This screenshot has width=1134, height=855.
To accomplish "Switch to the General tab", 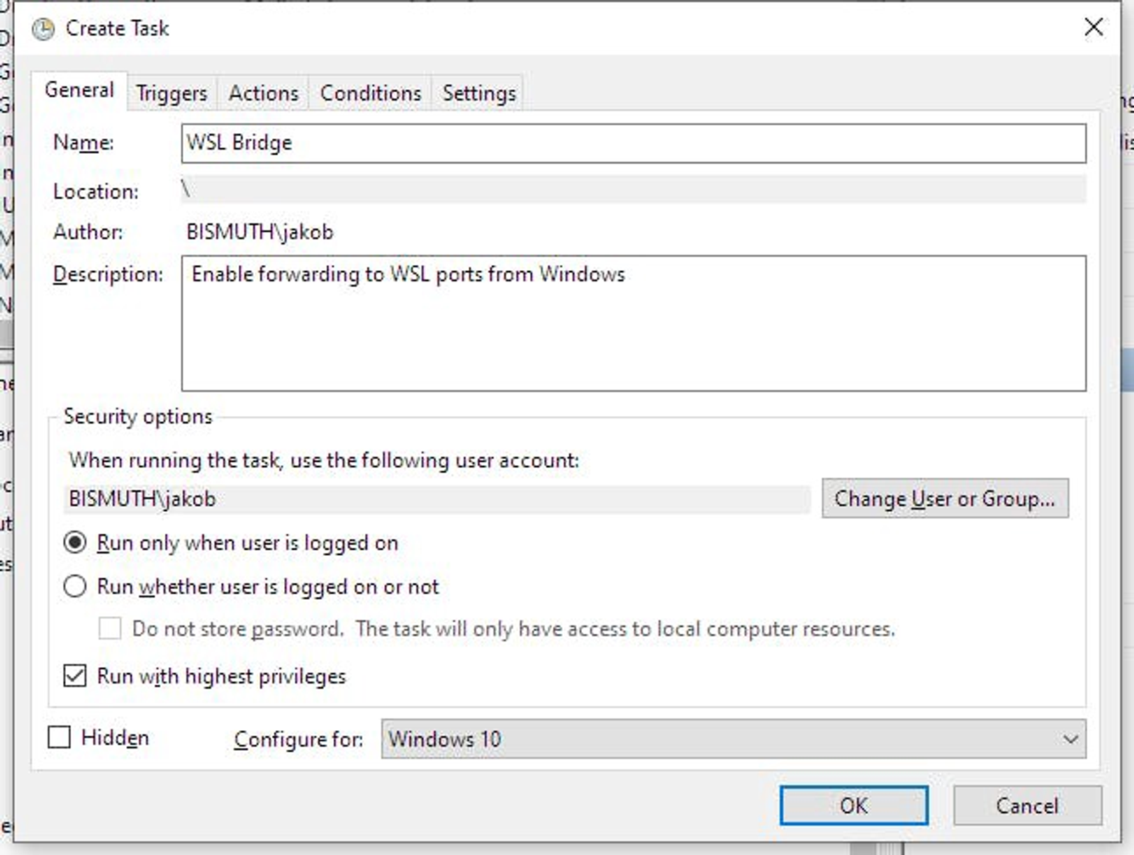I will [x=79, y=90].
